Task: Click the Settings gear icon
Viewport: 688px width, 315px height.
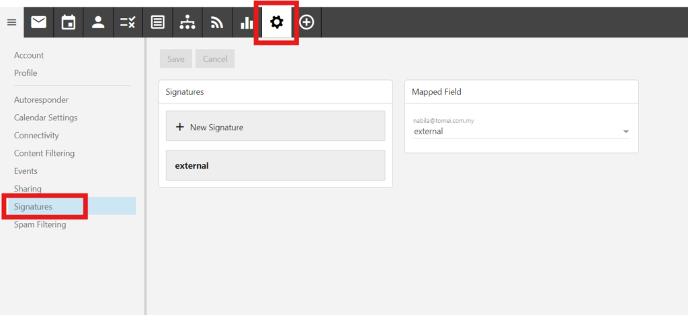Action: tap(276, 23)
